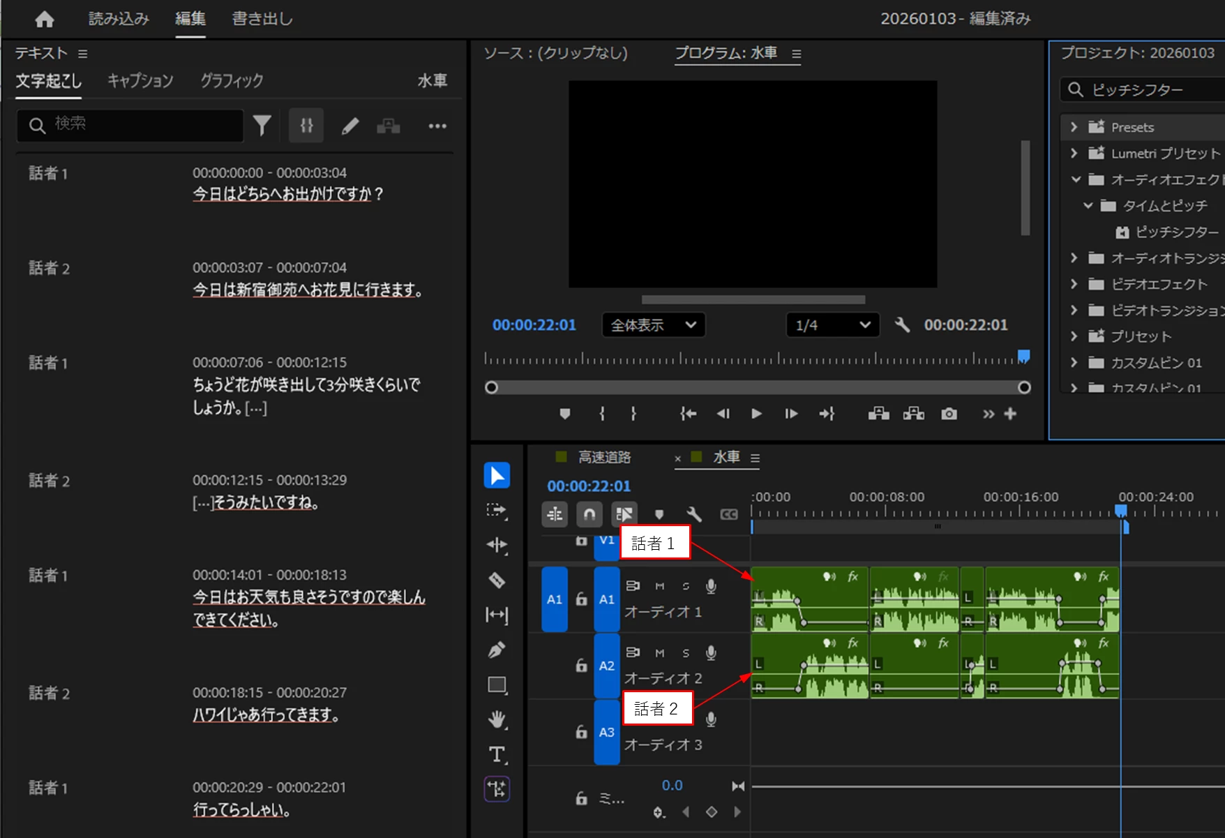Open the 全体表示 zoom dropdown
The image size is (1225, 838).
[x=653, y=325]
